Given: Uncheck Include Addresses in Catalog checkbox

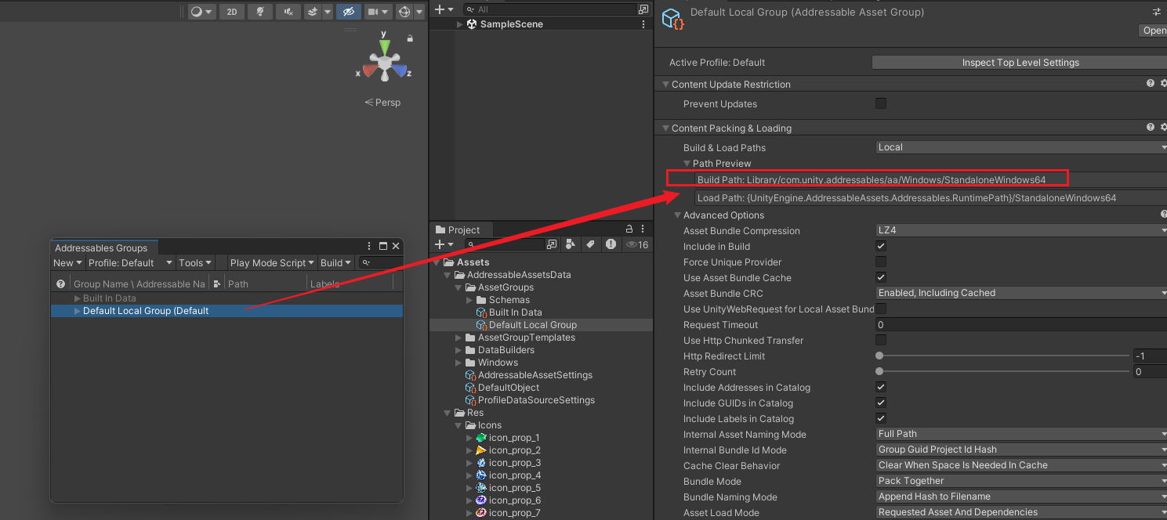Looking at the screenshot, I should coord(881,388).
